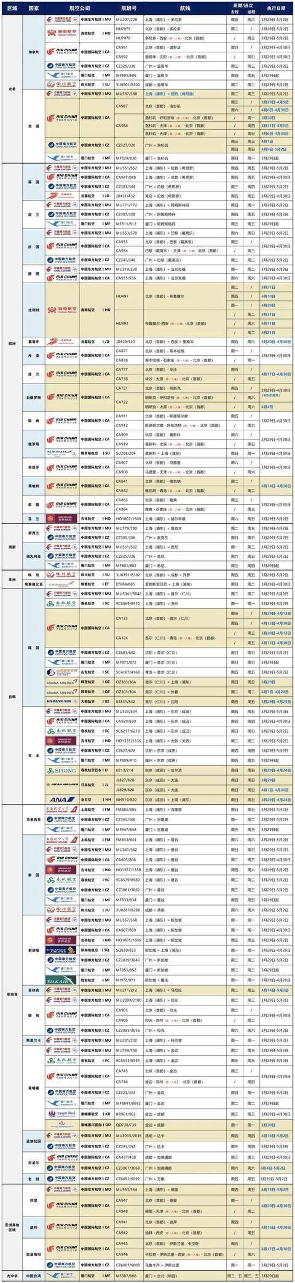Image resolution: width=295 pixels, height=1283 pixels.
Task: Click the Japan Airlines logo
Action: 61,785
